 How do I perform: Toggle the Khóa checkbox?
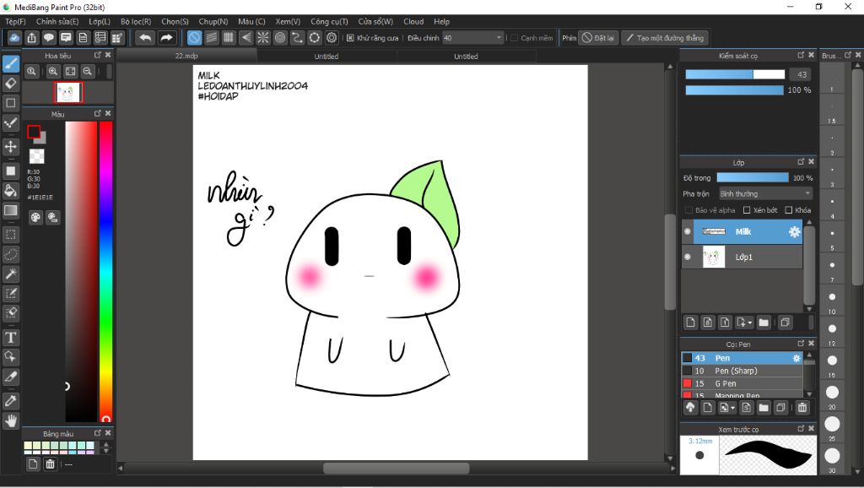pos(789,210)
